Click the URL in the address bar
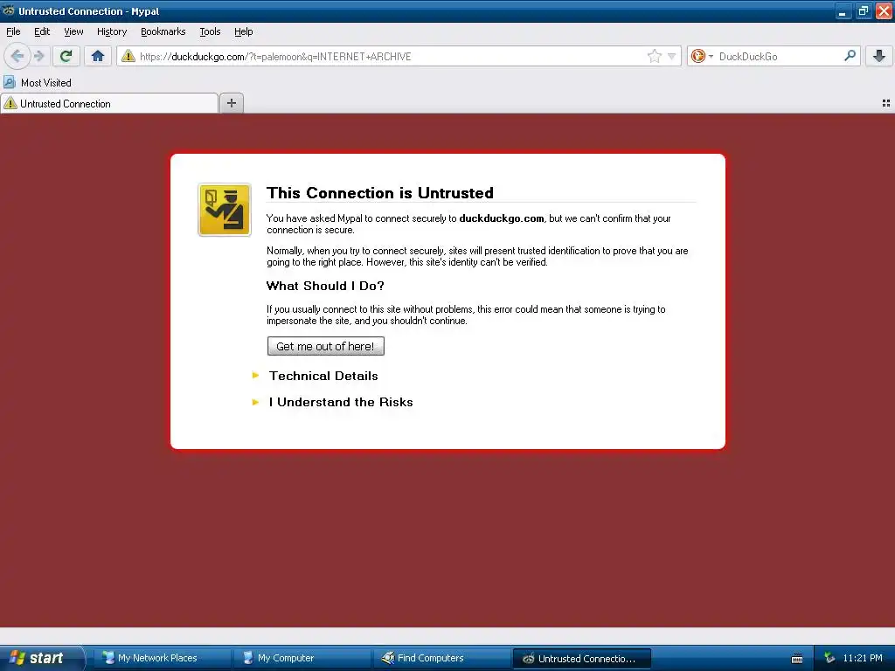This screenshot has height=671, width=895. [x=275, y=57]
